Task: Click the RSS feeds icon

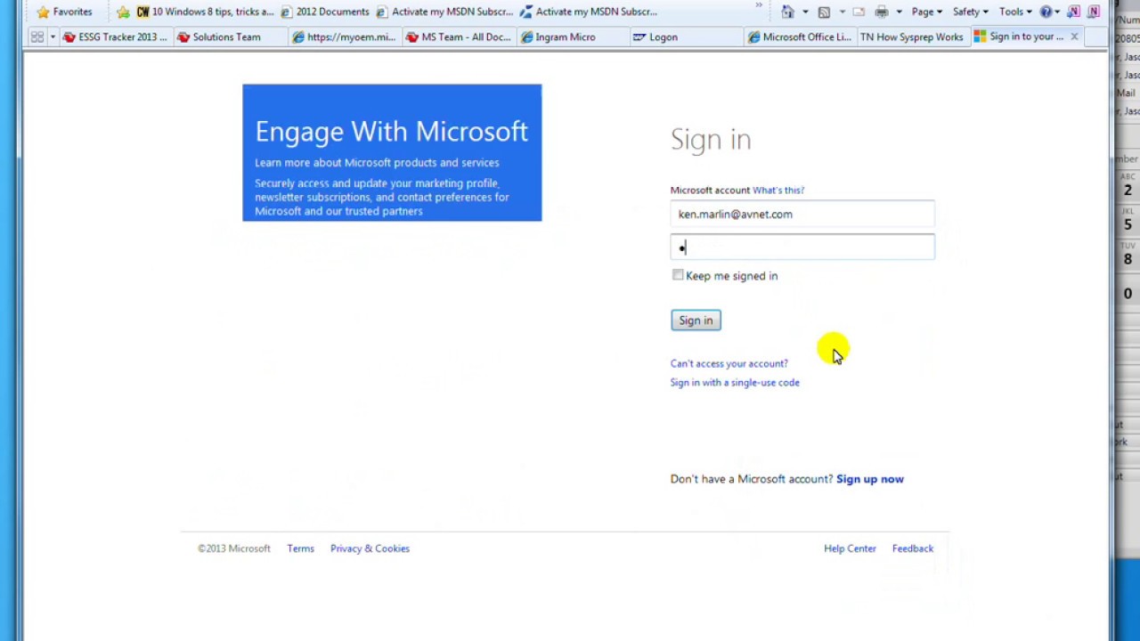Action: pos(824,12)
